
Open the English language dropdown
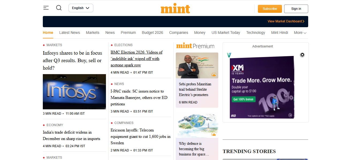coord(81,8)
